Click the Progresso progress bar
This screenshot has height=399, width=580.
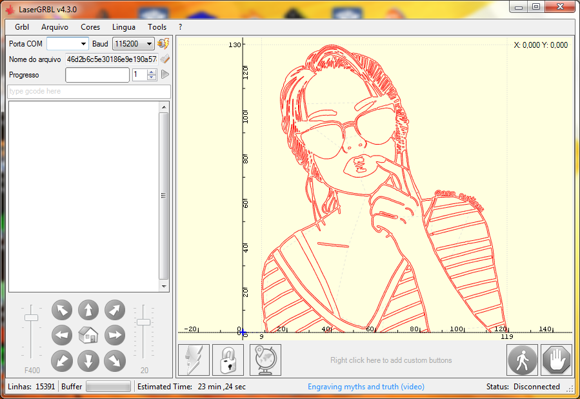tap(97, 75)
